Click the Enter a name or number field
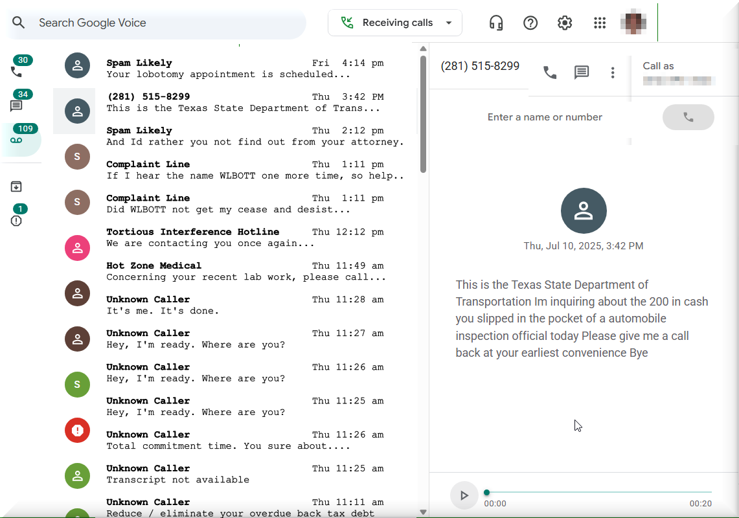Image resolution: width=739 pixels, height=518 pixels. [x=545, y=117]
